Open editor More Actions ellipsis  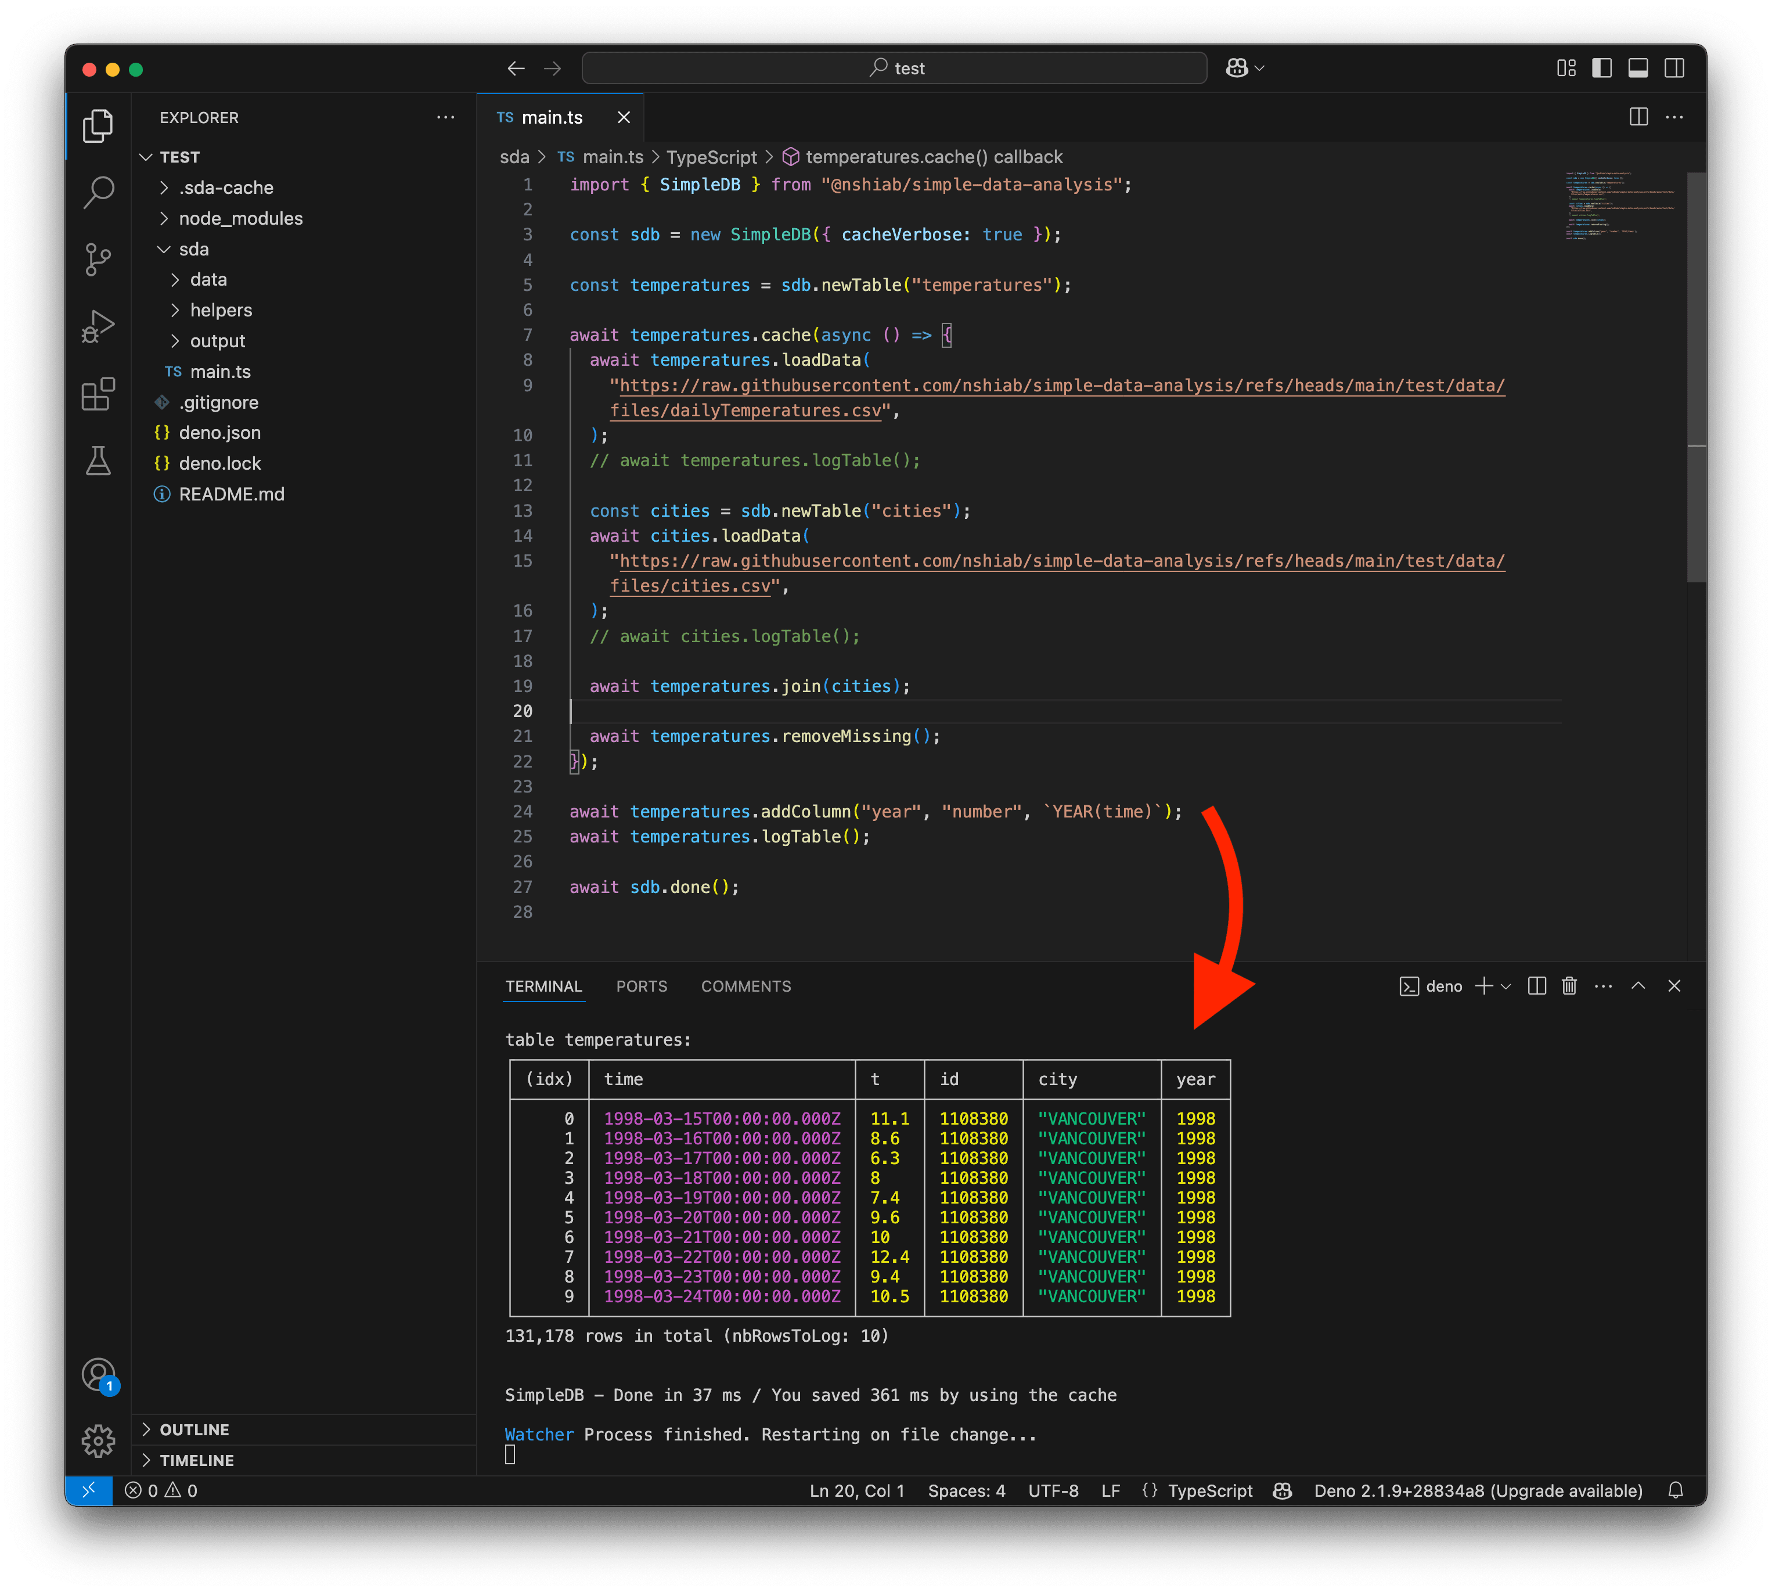tap(1674, 117)
